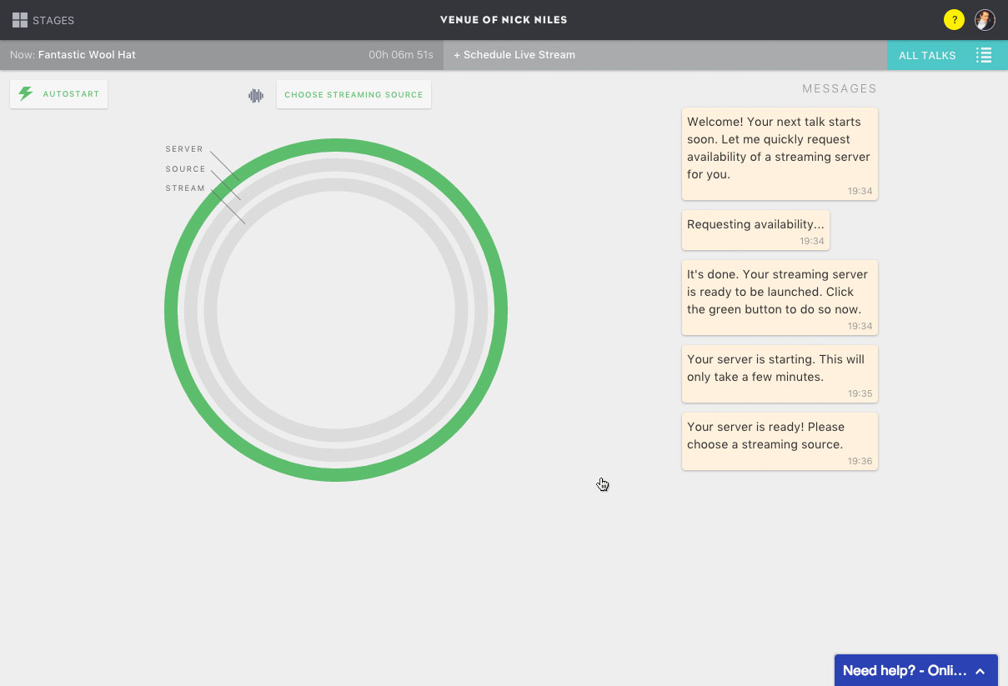Click the SERVER ring label
Viewport: 1008px width, 686px height.
184,149
